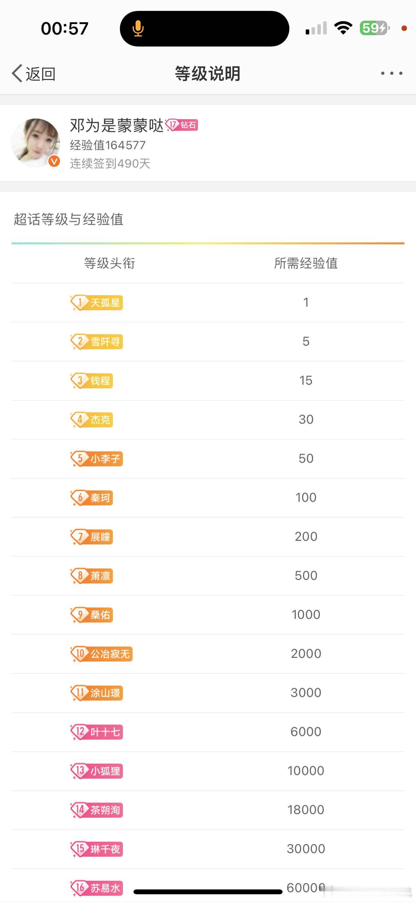
Task: Tap the battery indicator in status bar
Action: [374, 28]
